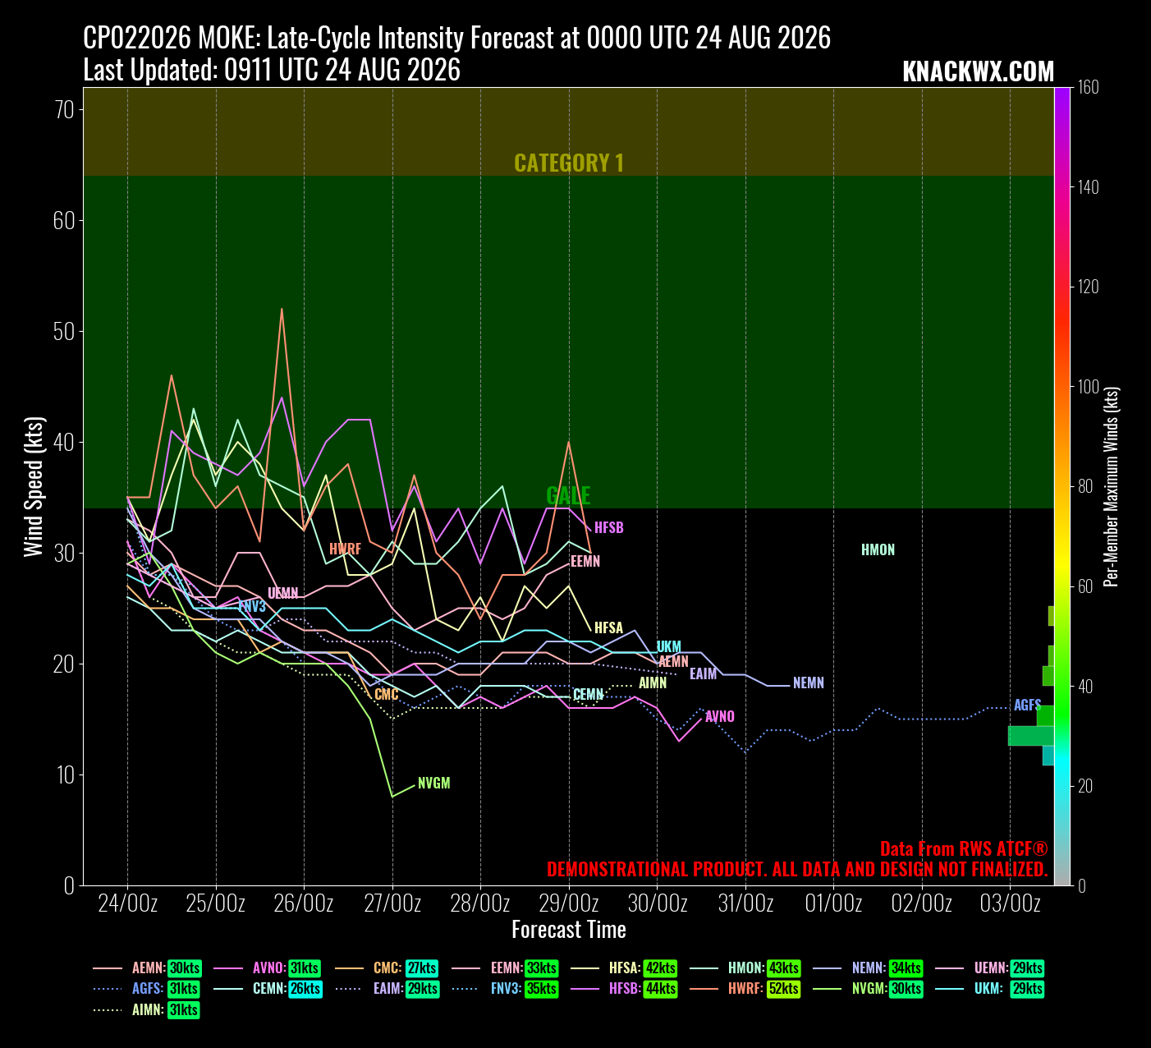Select the 50 tick on the wind speed axis
Screen dimensions: 1151x1048
(x=65, y=331)
